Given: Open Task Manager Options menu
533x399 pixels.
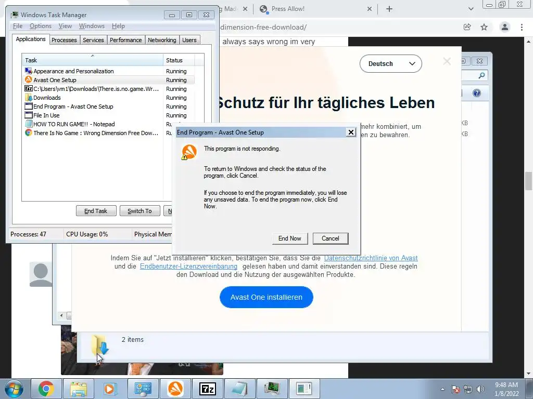Looking at the screenshot, I should coord(41,26).
